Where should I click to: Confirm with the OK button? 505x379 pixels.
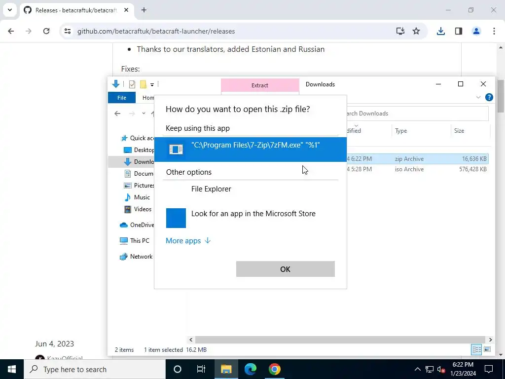point(286,269)
